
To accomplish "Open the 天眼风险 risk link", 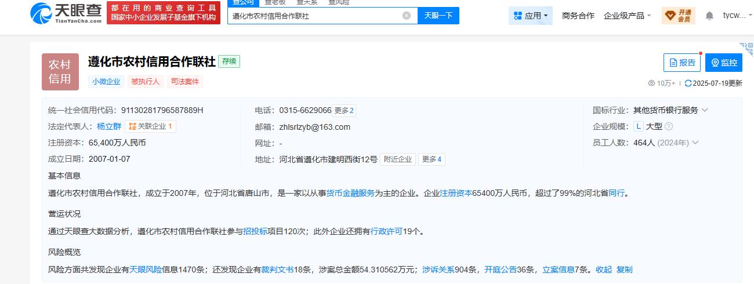I will (146, 270).
